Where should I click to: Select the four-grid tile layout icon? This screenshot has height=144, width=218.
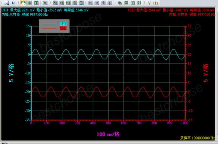pyautogui.click(x=139, y=3)
